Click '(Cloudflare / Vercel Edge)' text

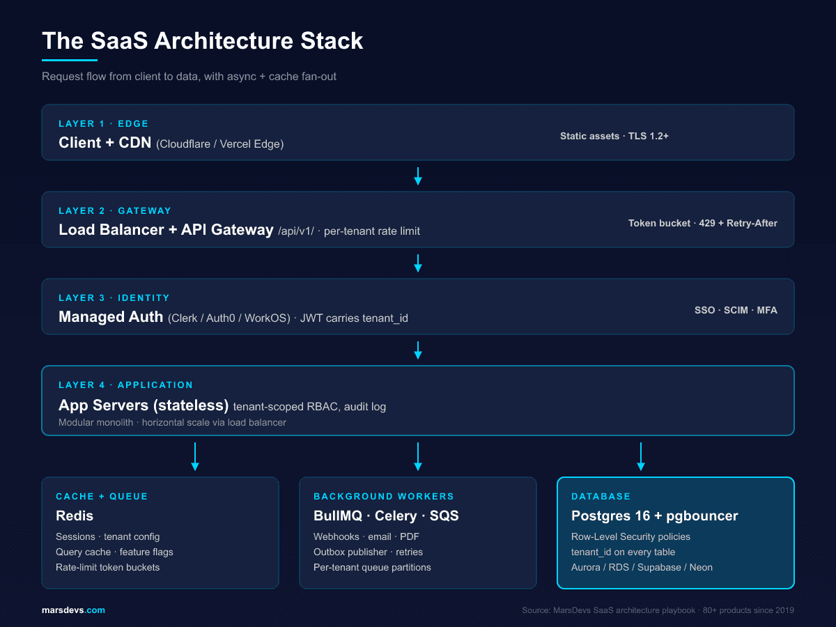click(x=220, y=144)
